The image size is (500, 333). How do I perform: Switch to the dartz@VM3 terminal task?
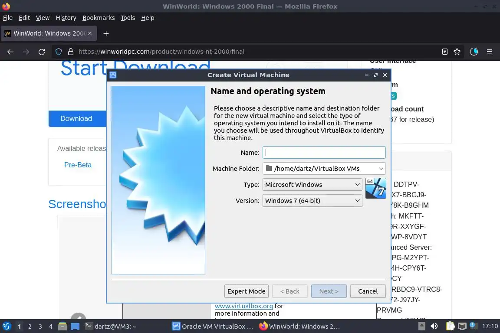[110, 326]
